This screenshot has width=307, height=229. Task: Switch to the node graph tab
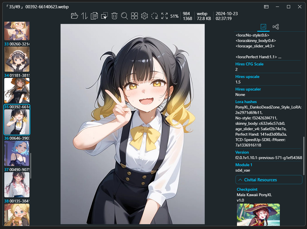(276, 27)
